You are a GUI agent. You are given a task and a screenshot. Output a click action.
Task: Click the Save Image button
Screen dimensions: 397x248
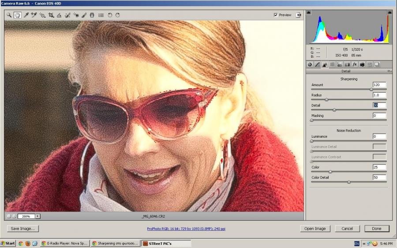tap(23, 229)
